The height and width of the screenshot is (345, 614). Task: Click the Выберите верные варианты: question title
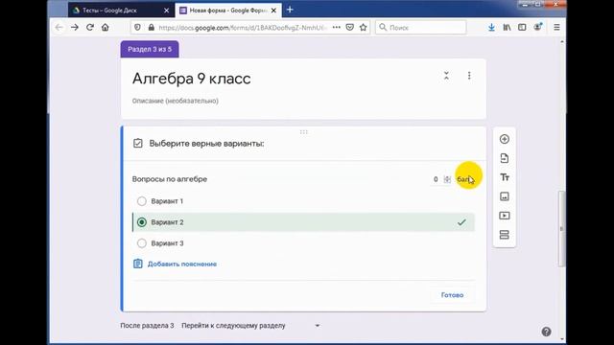(207, 144)
